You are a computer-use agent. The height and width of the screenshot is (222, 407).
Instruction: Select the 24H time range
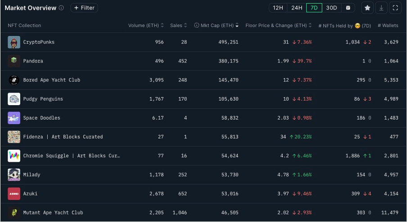(x=297, y=8)
